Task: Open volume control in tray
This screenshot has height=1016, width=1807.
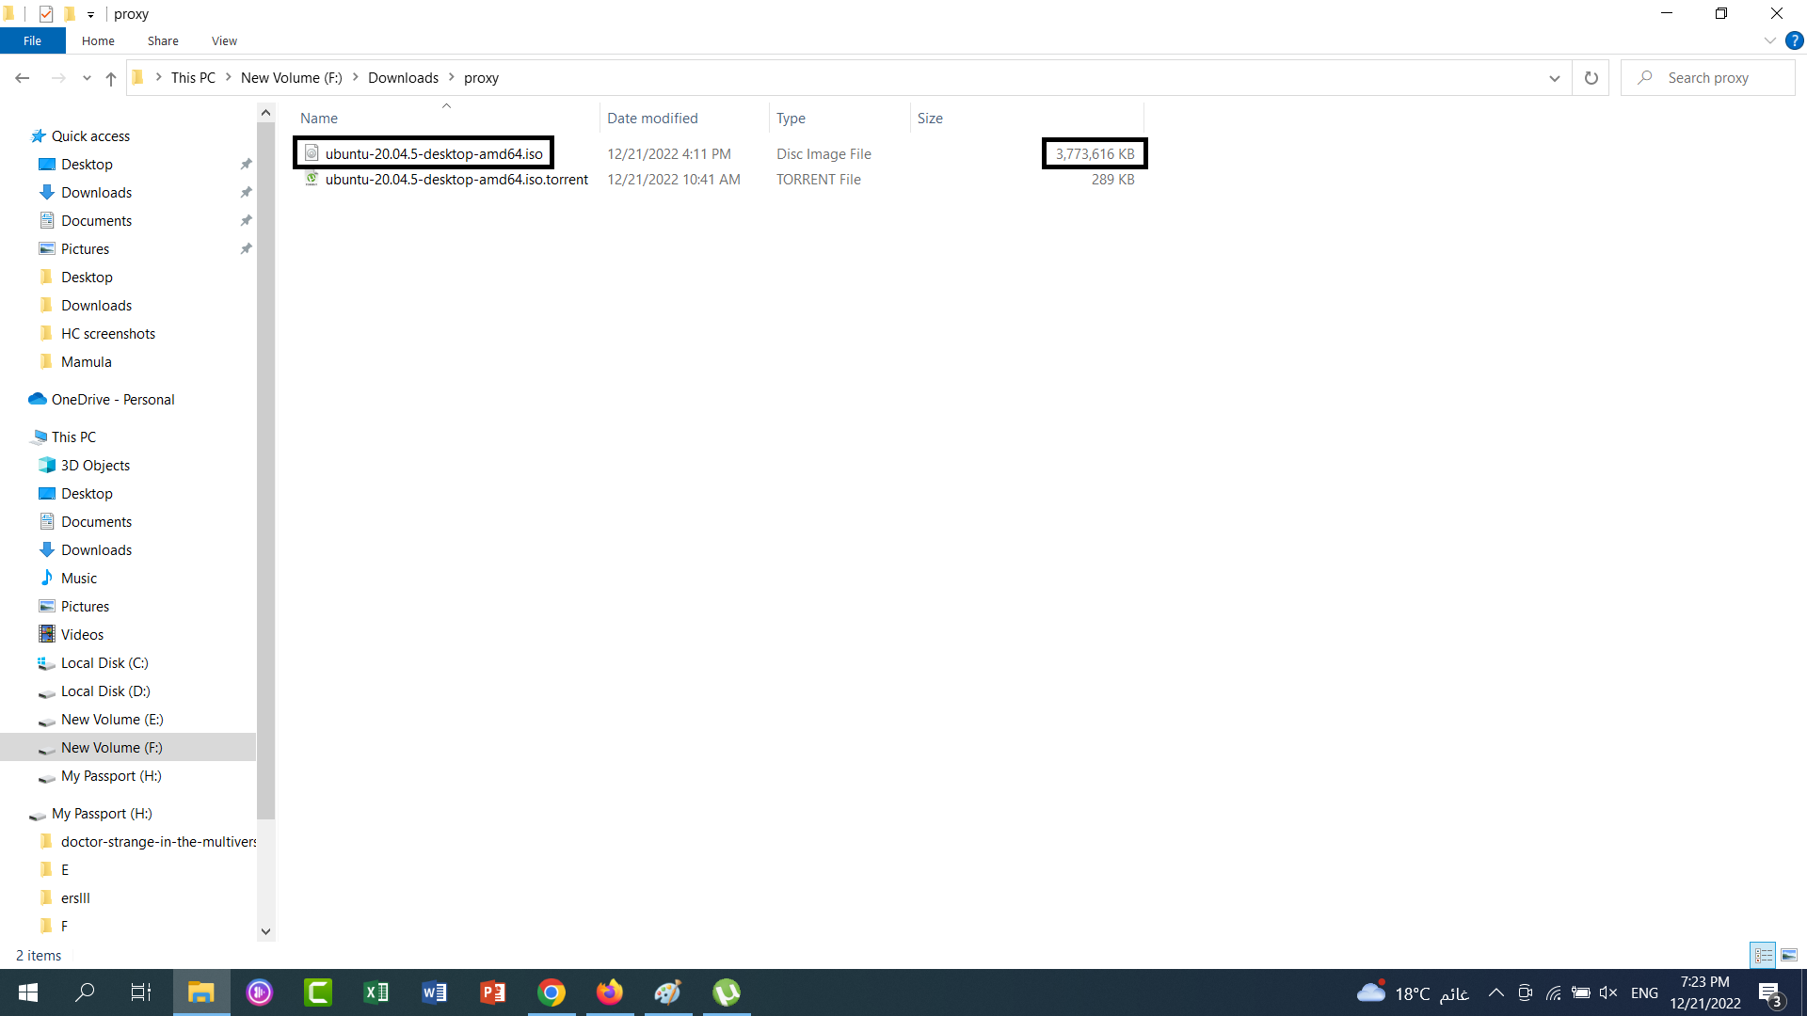Action: [1608, 992]
